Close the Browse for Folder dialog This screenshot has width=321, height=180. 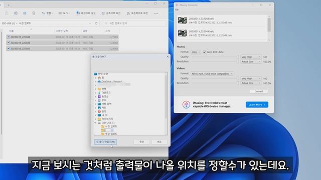point(168,56)
